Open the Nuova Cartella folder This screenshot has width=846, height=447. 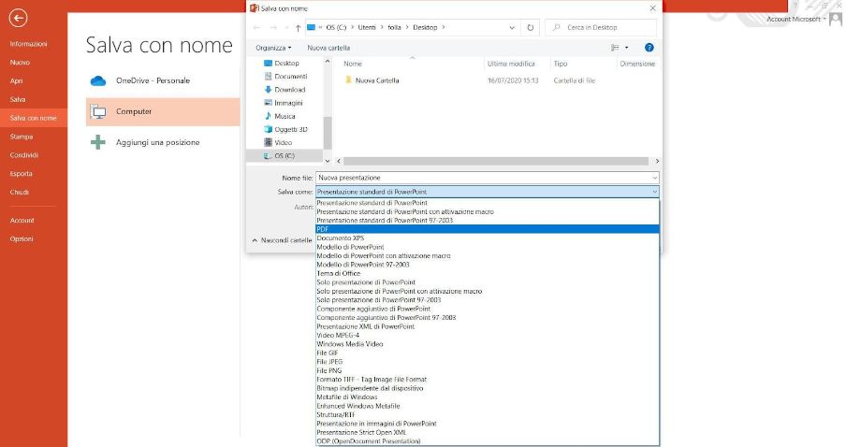click(376, 80)
